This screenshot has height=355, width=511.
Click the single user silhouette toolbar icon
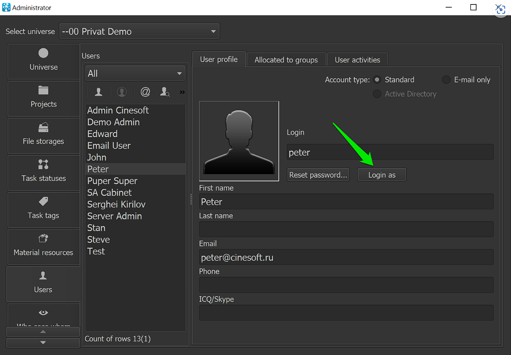tap(99, 92)
